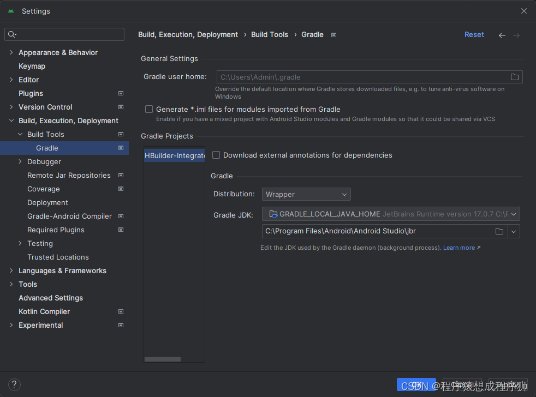Open the Distribution Wrapper dropdown

(306, 194)
